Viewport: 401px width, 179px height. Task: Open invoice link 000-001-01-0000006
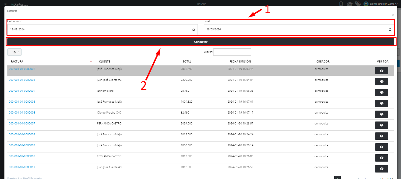pyautogui.click(x=22, y=112)
